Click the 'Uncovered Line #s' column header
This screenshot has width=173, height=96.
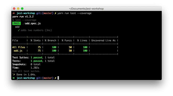pos(103,40)
